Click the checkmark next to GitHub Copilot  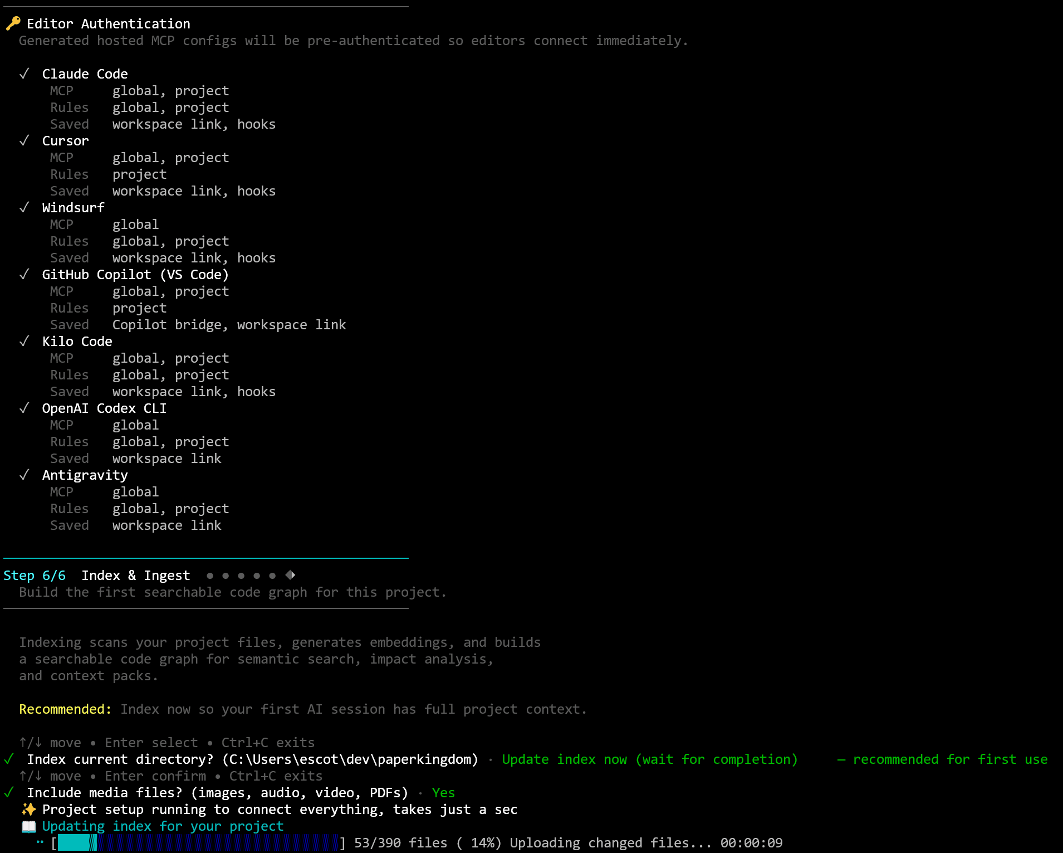tap(24, 274)
